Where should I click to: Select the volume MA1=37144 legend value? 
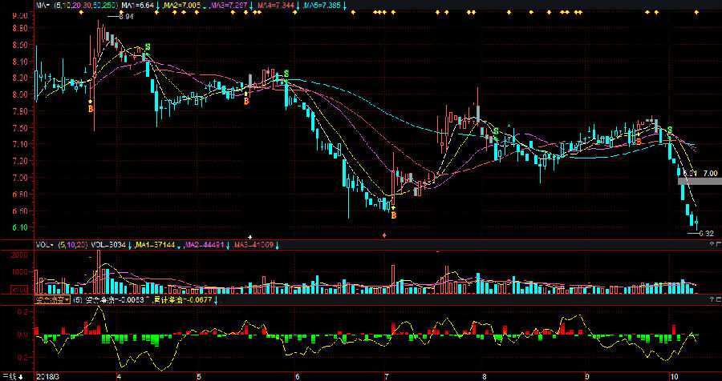(x=155, y=245)
